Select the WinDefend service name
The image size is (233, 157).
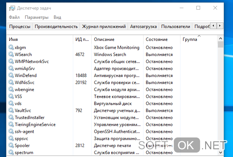[26, 76]
